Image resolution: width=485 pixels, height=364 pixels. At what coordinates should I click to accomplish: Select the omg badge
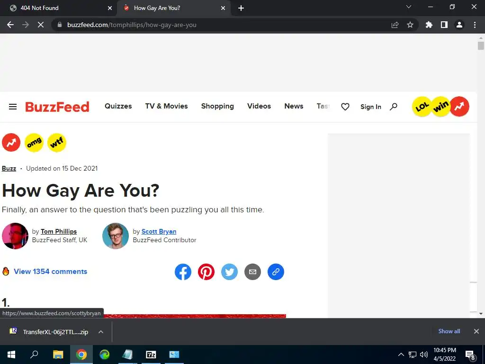point(34,142)
